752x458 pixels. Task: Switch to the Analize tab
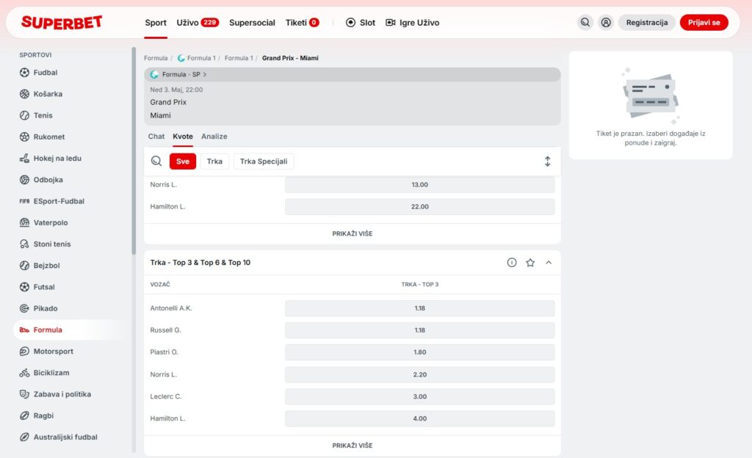coord(214,137)
